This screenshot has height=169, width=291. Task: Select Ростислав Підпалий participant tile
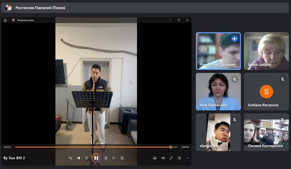tap(218, 51)
